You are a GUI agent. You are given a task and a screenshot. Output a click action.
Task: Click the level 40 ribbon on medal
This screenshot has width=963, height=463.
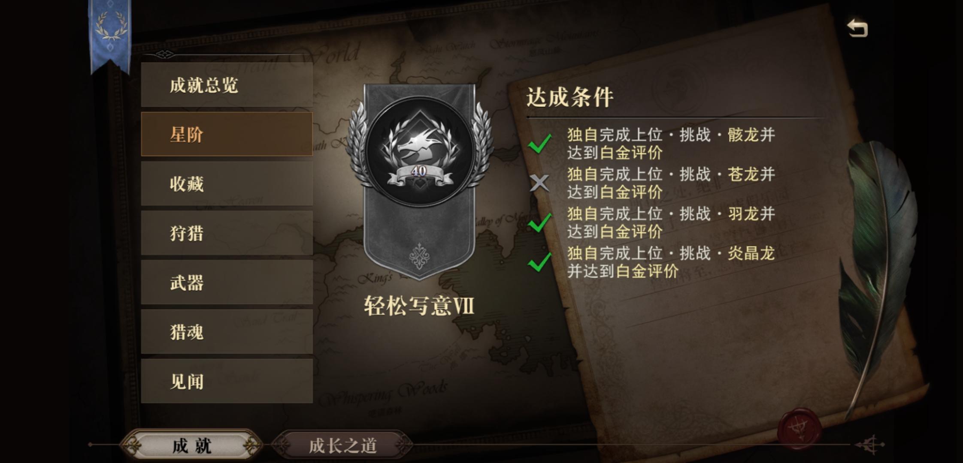tap(419, 173)
